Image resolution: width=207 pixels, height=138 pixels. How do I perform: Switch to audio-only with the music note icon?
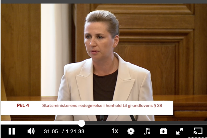pyautogui.click(x=147, y=131)
